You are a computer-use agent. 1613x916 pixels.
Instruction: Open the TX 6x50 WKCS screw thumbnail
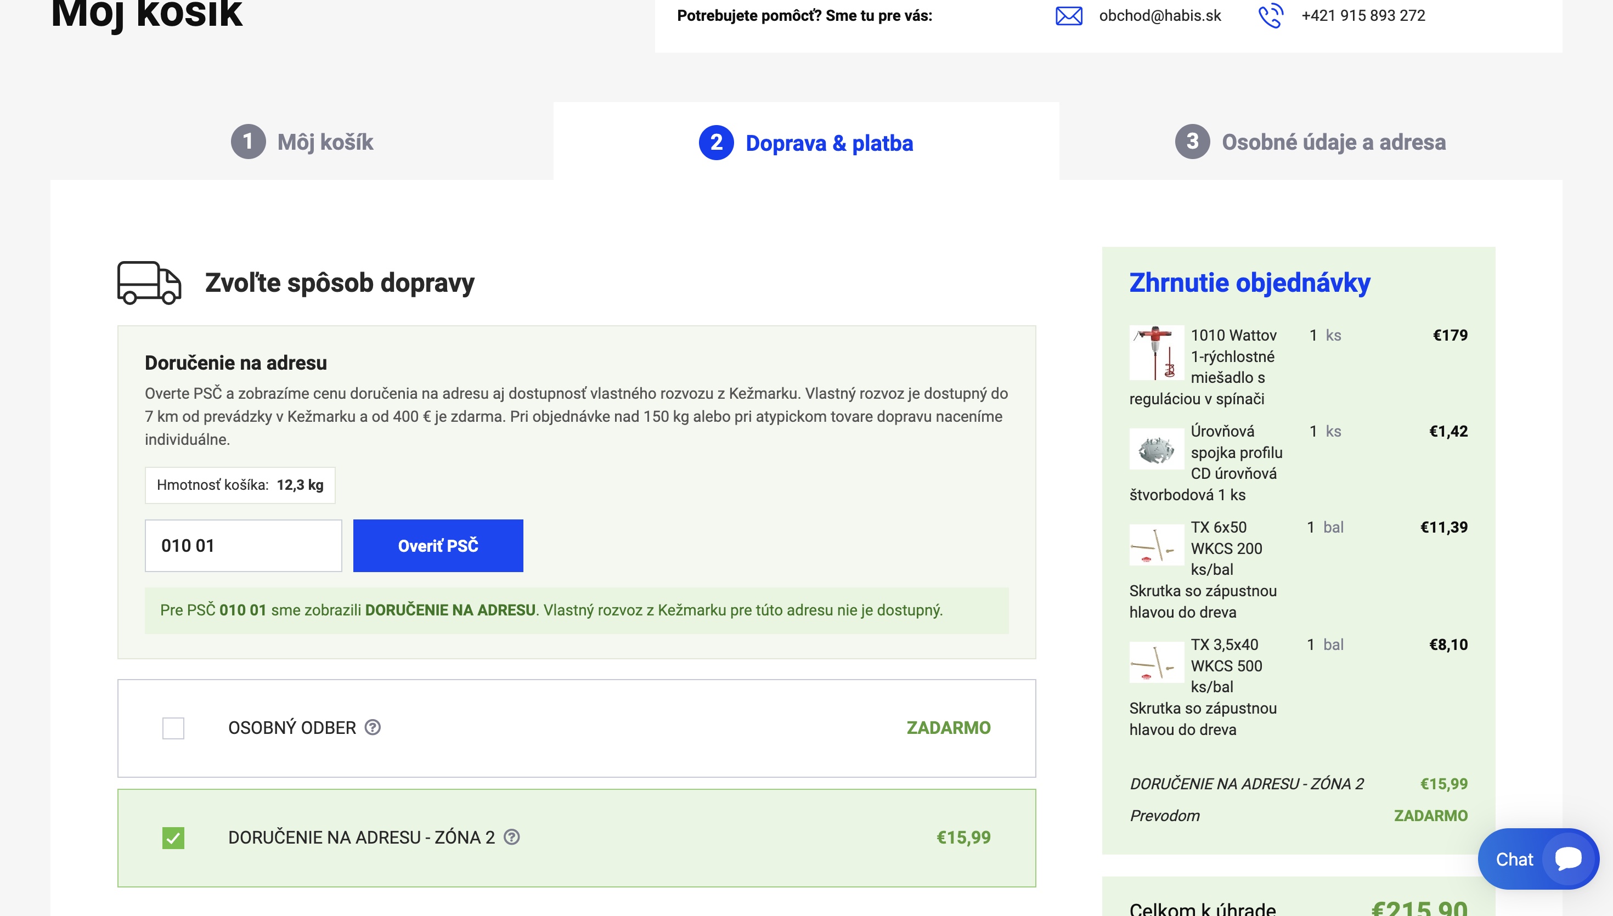1157,545
